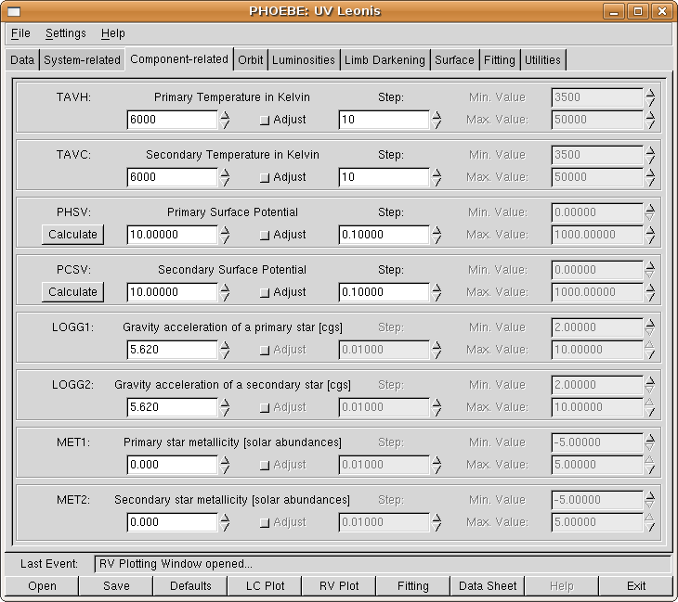Switch to the Utilities tab
The image size is (678, 602).
[x=542, y=59]
